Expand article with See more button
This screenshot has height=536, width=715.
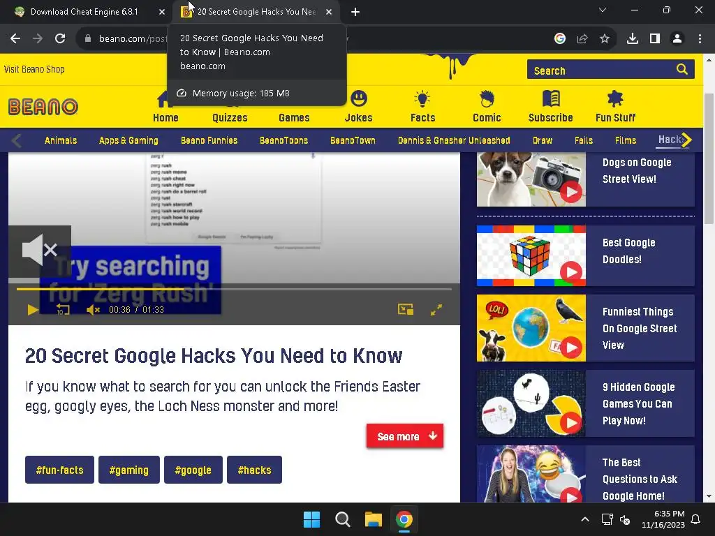pos(404,436)
